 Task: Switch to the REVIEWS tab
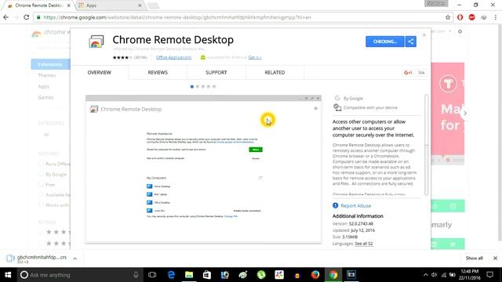pyautogui.click(x=158, y=73)
